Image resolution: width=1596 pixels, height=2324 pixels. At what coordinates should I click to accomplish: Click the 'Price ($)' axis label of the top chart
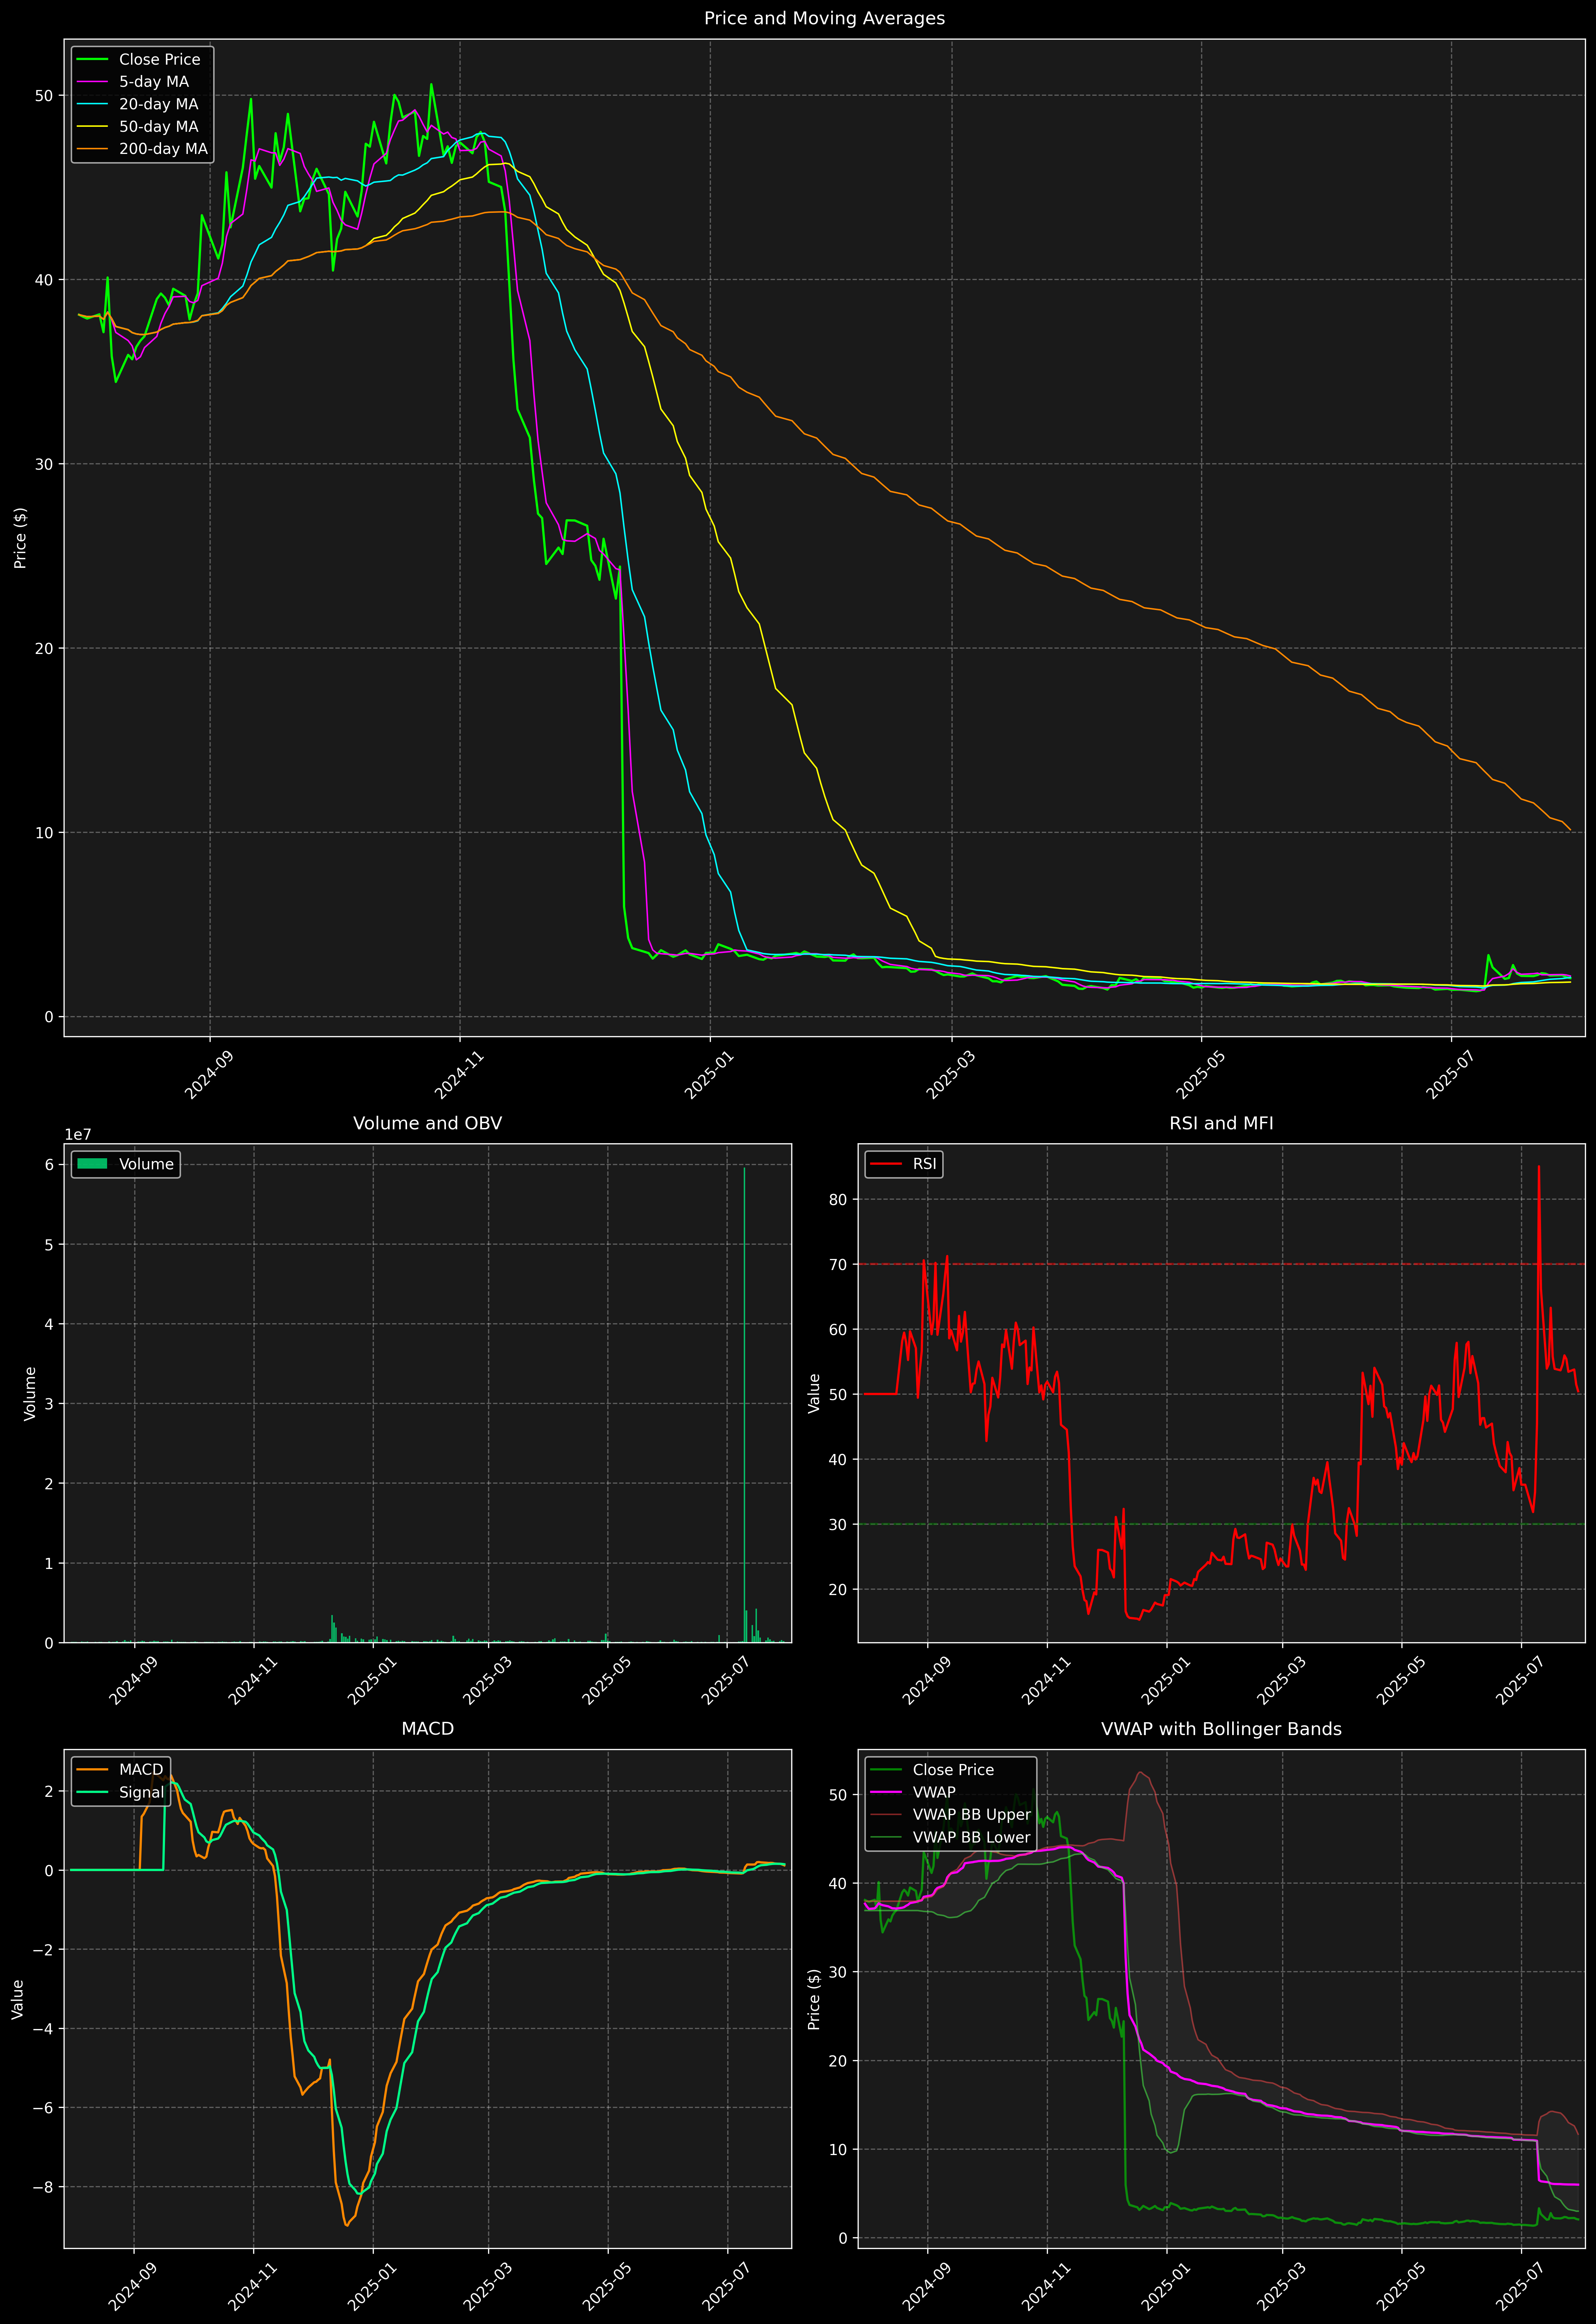tap(20, 538)
